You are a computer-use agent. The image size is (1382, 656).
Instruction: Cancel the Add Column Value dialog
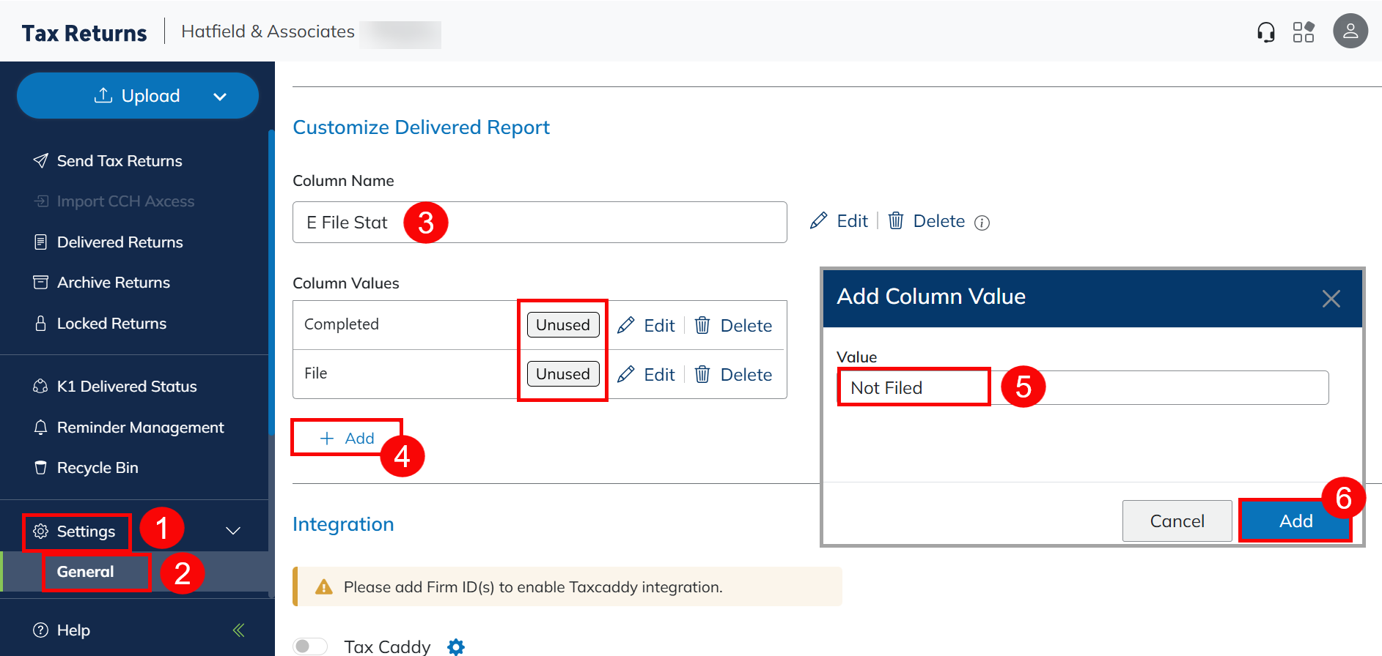pos(1176,521)
